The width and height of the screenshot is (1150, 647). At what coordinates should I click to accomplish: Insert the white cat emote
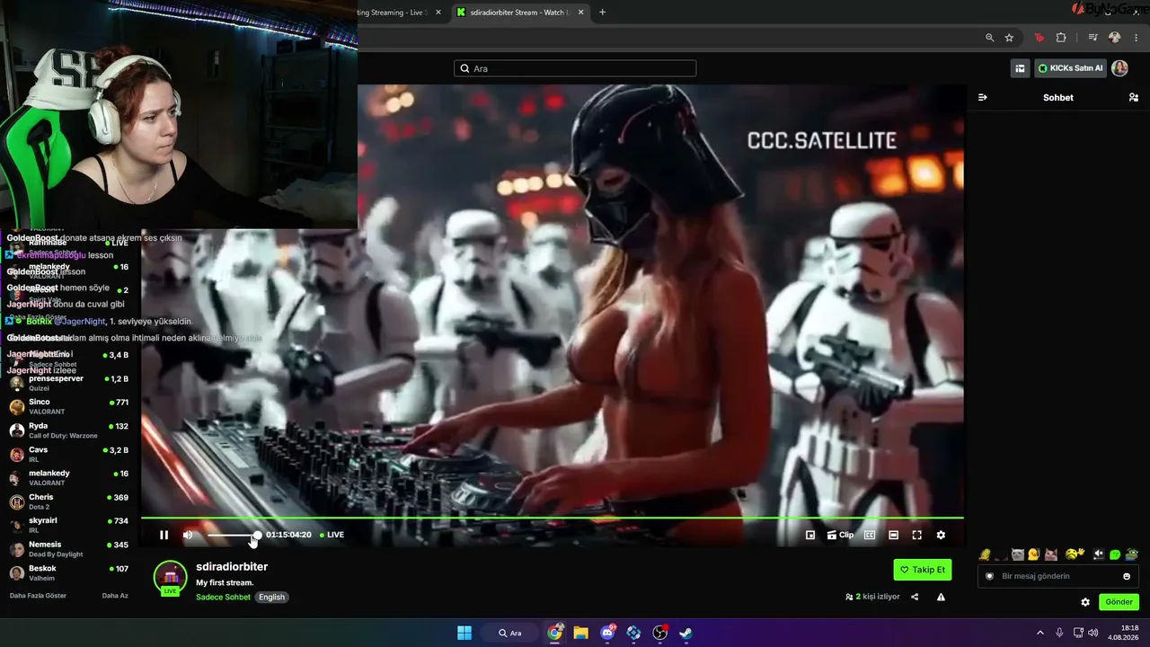(x=1018, y=554)
